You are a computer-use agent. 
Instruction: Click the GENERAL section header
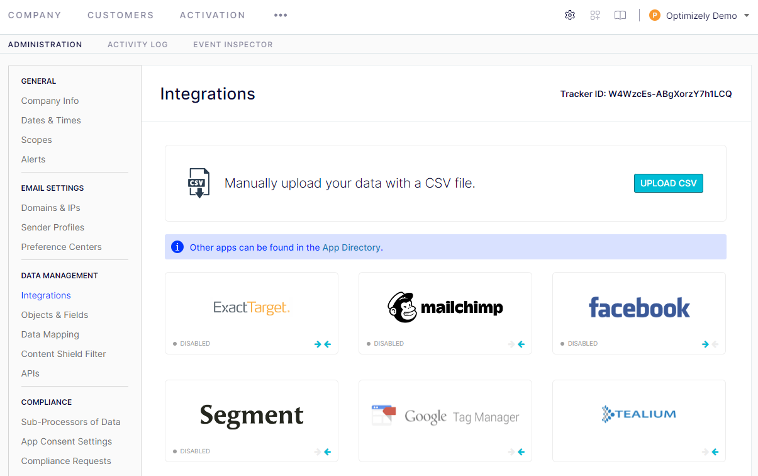pos(38,81)
